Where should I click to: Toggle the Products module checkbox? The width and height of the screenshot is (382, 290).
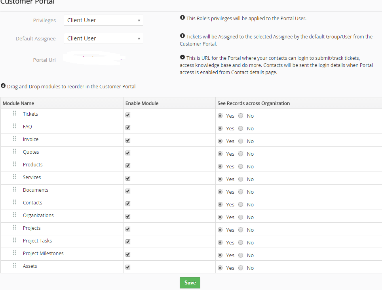pyautogui.click(x=128, y=166)
